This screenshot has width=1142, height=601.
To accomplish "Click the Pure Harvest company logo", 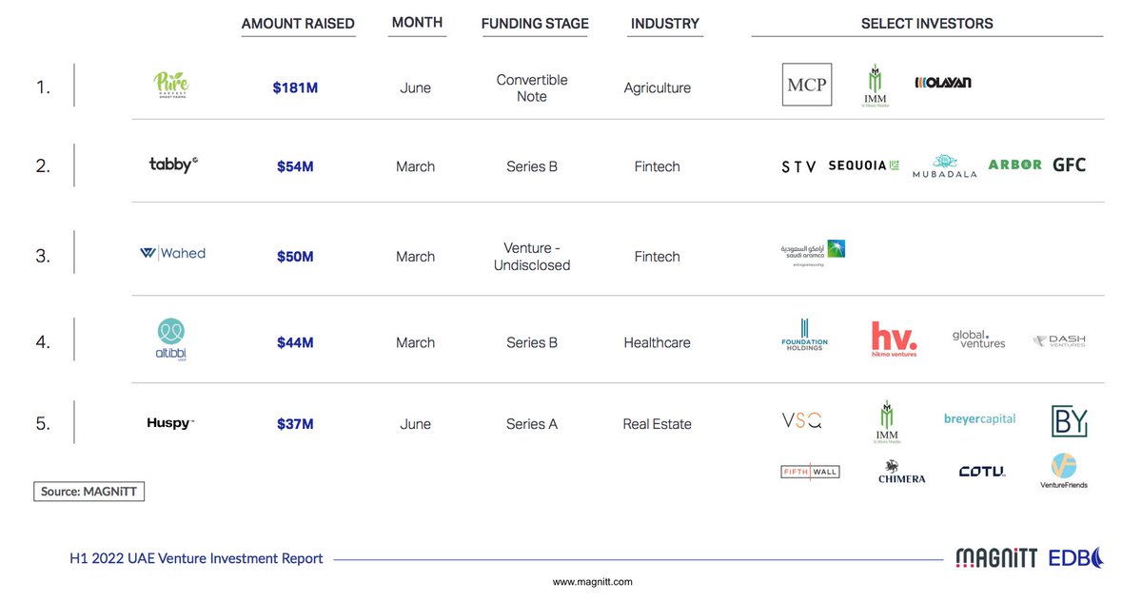I will pyautogui.click(x=172, y=87).
